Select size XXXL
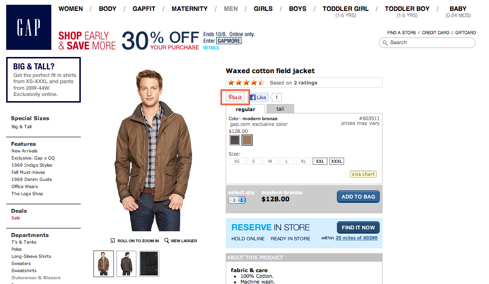The height and width of the screenshot is (284, 489). point(336,161)
